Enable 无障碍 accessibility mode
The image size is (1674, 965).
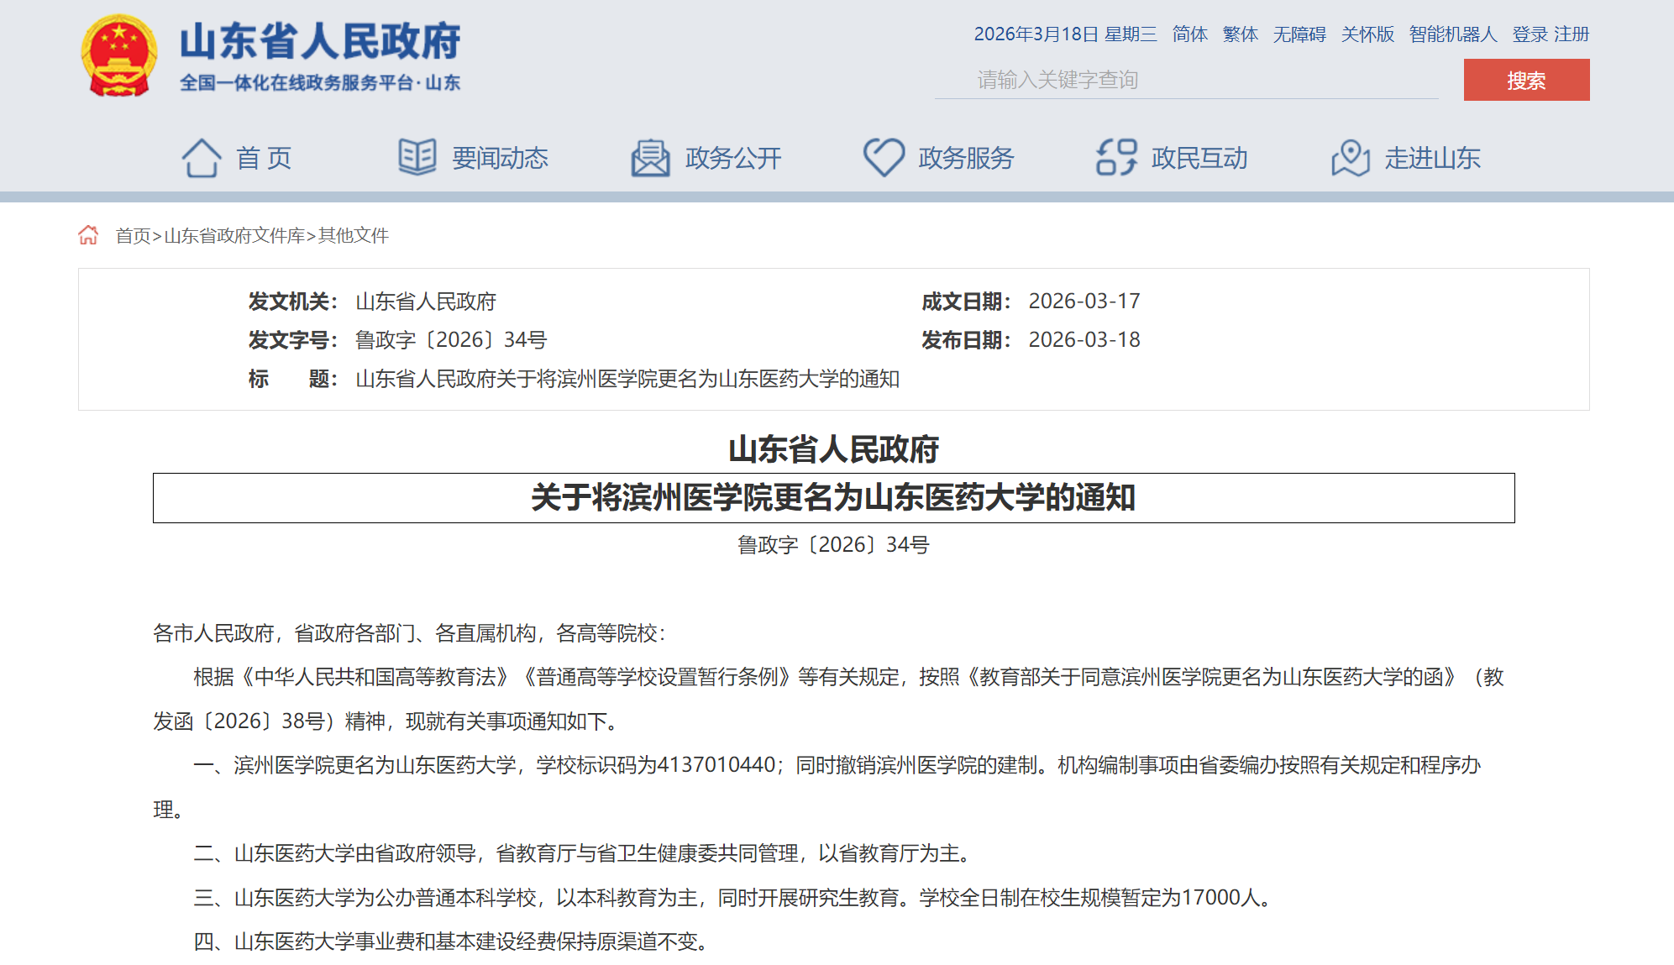1299,34
